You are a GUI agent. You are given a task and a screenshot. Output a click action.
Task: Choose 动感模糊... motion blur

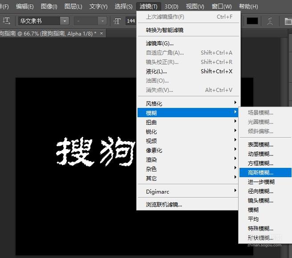coord(265,154)
